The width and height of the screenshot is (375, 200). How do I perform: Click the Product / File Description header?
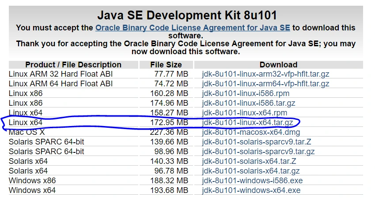point(73,65)
